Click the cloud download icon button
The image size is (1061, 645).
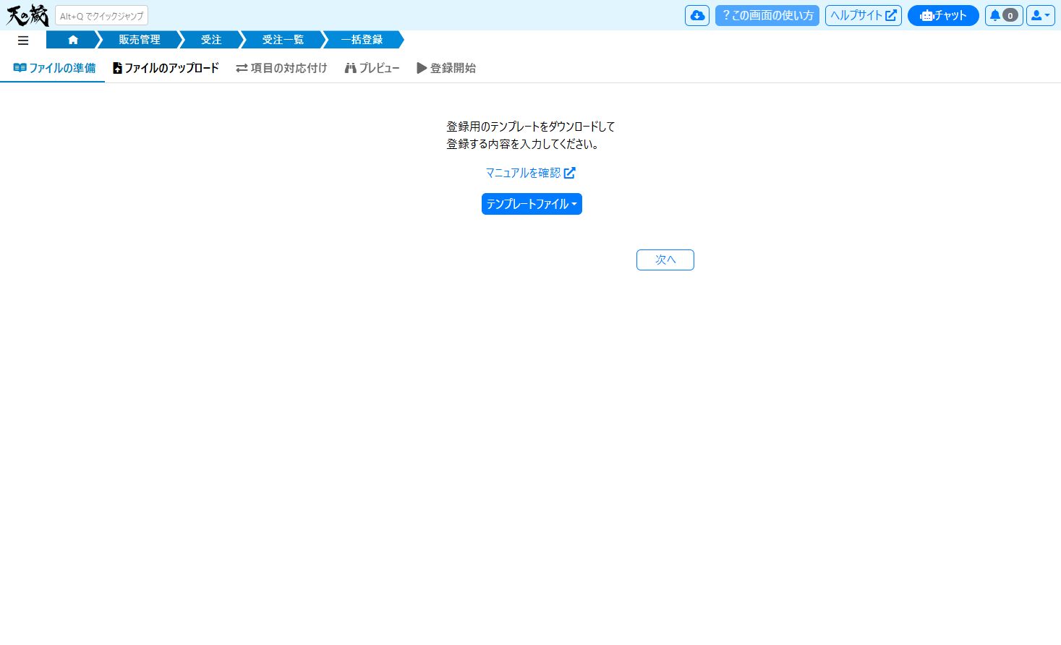coord(697,15)
